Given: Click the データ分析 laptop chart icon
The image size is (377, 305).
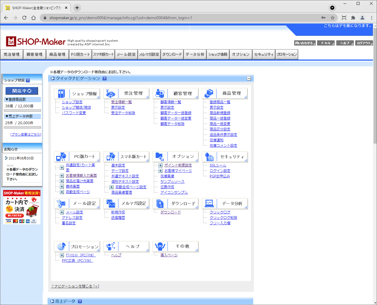Looking at the screenshot, I should tap(209, 203).
